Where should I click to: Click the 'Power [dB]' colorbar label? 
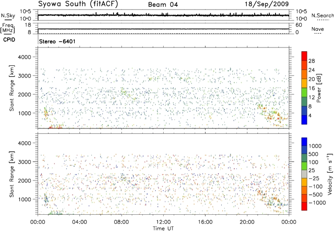point(319,88)
